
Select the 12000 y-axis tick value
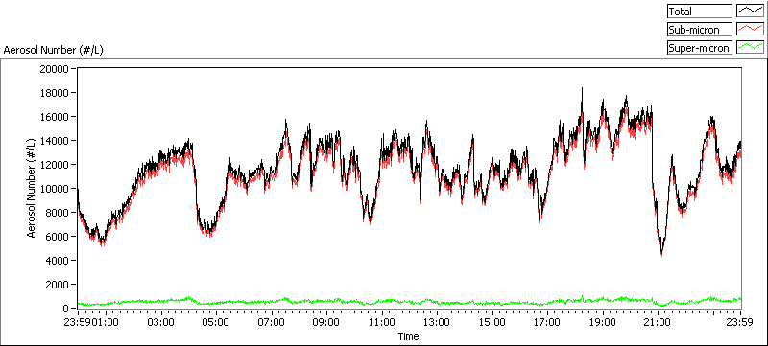pyautogui.click(x=56, y=164)
